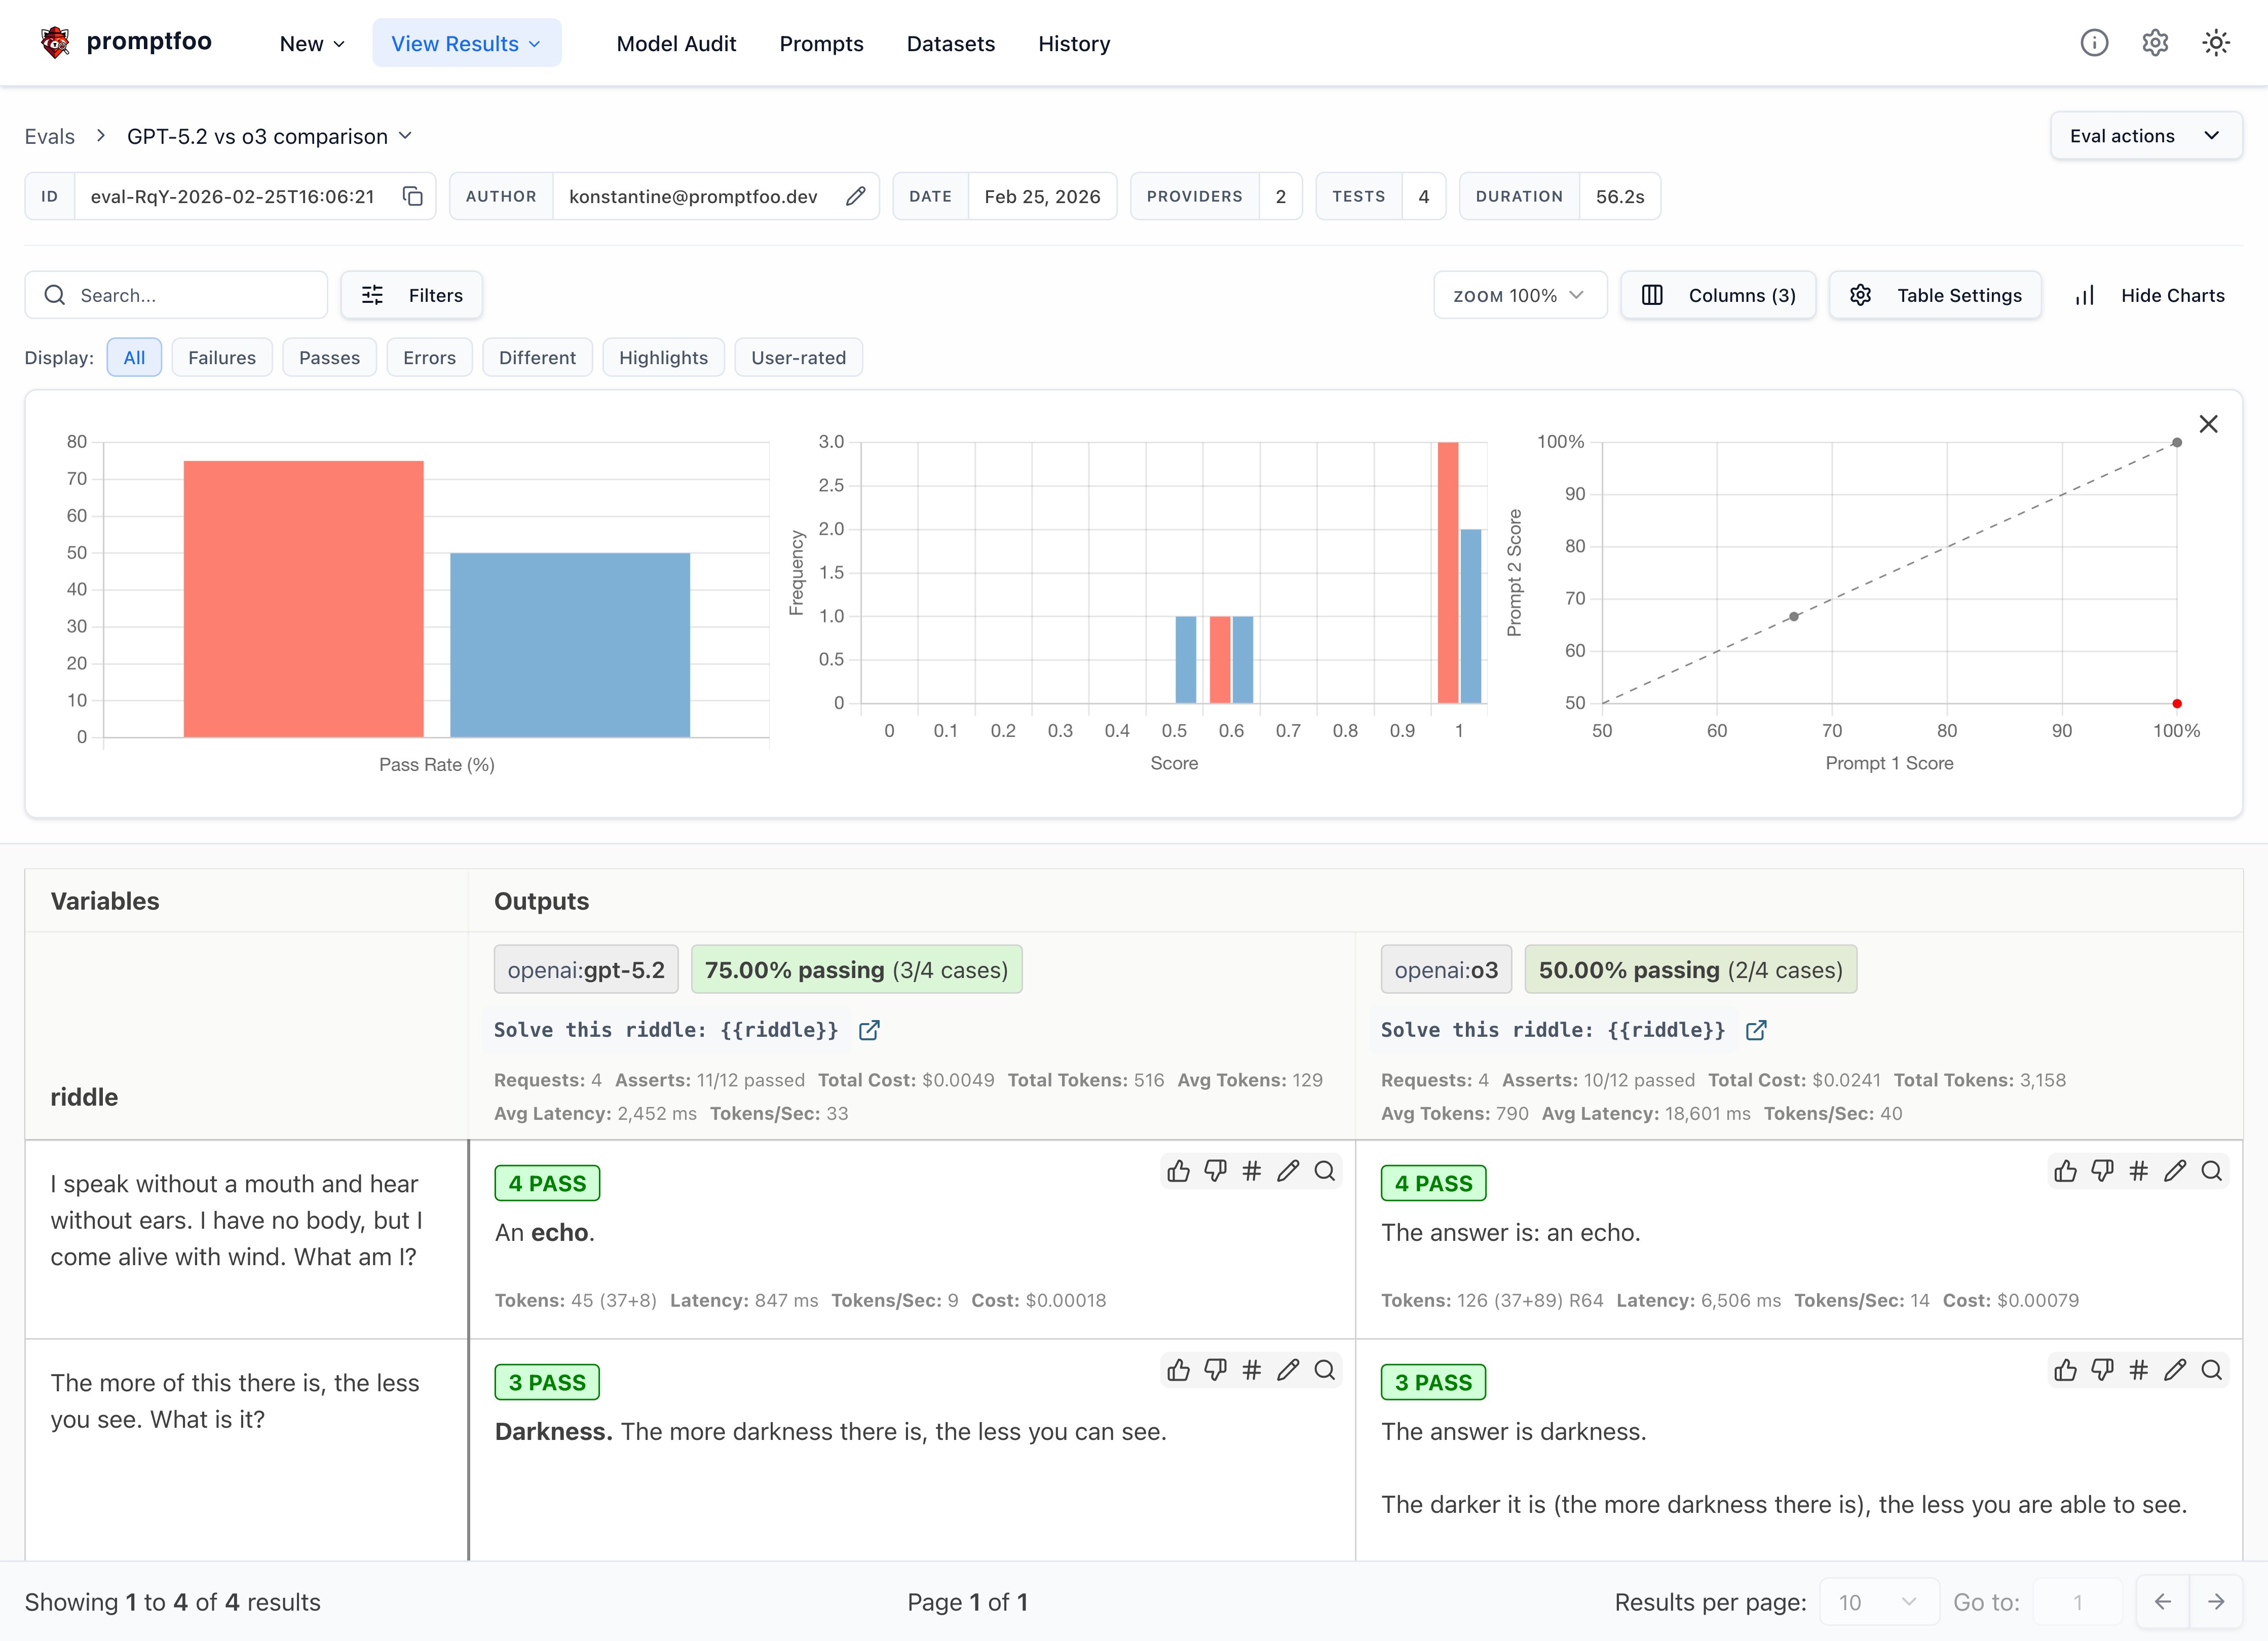This screenshot has height=1641, width=2268.
Task: Inspect gpt-5.2 Darkness output with magnifier
Action: (x=1325, y=1370)
